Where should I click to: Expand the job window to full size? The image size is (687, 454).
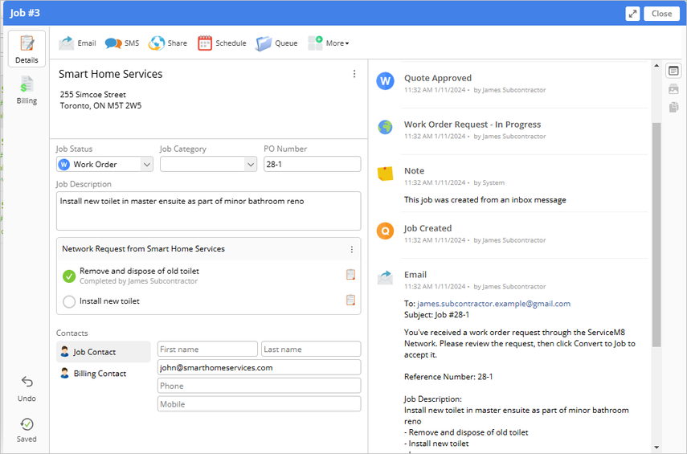(632, 14)
